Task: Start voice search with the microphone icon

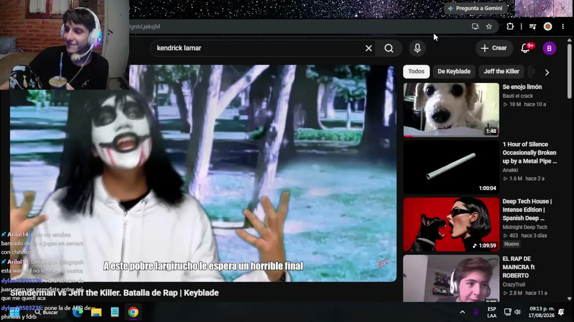Action: click(417, 48)
